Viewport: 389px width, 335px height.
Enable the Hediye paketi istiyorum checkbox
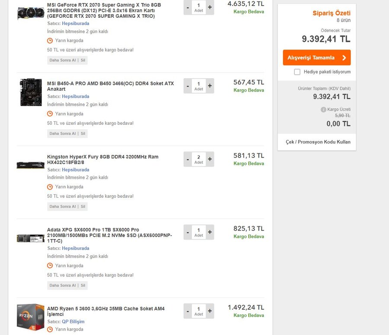pyautogui.click(x=297, y=72)
